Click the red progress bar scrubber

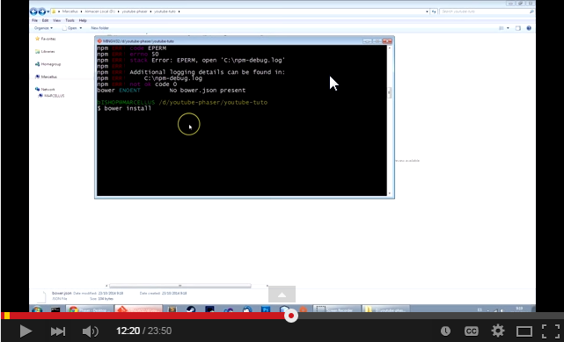click(291, 316)
